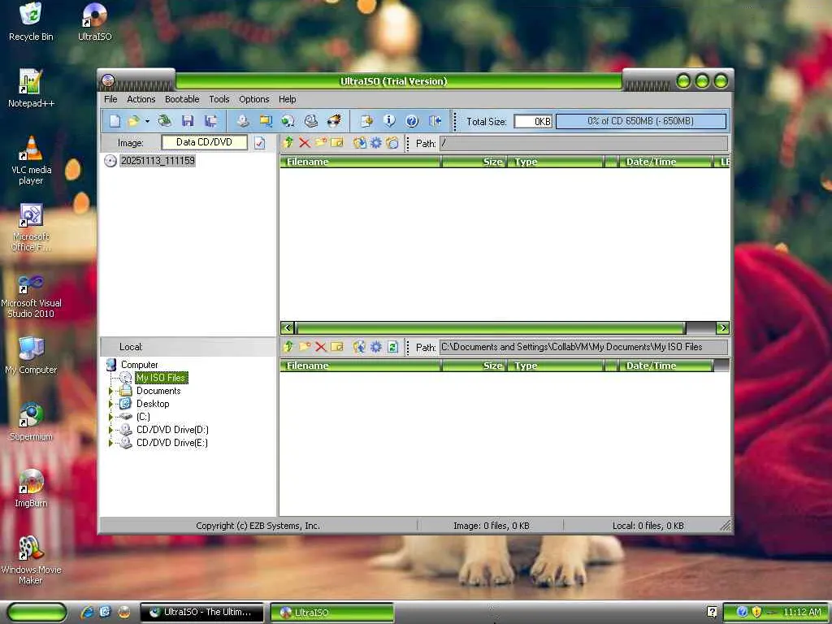This screenshot has height=624, width=832.
Task: Open the dropdown arrow beside Open icon
Action: click(x=147, y=121)
